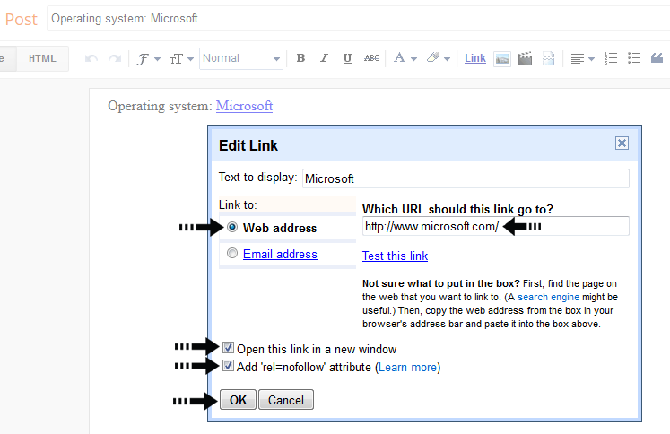The height and width of the screenshot is (434, 670).
Task: Select the Web address radio button
Action: click(232, 227)
